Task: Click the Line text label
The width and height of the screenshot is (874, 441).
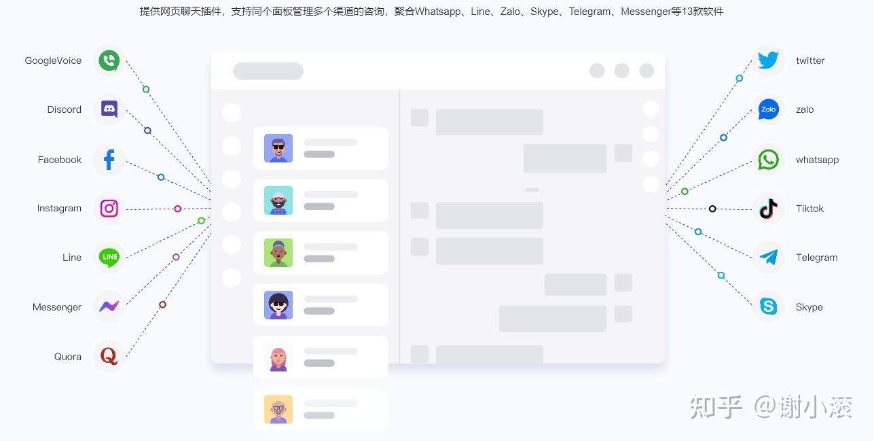Action: click(72, 258)
